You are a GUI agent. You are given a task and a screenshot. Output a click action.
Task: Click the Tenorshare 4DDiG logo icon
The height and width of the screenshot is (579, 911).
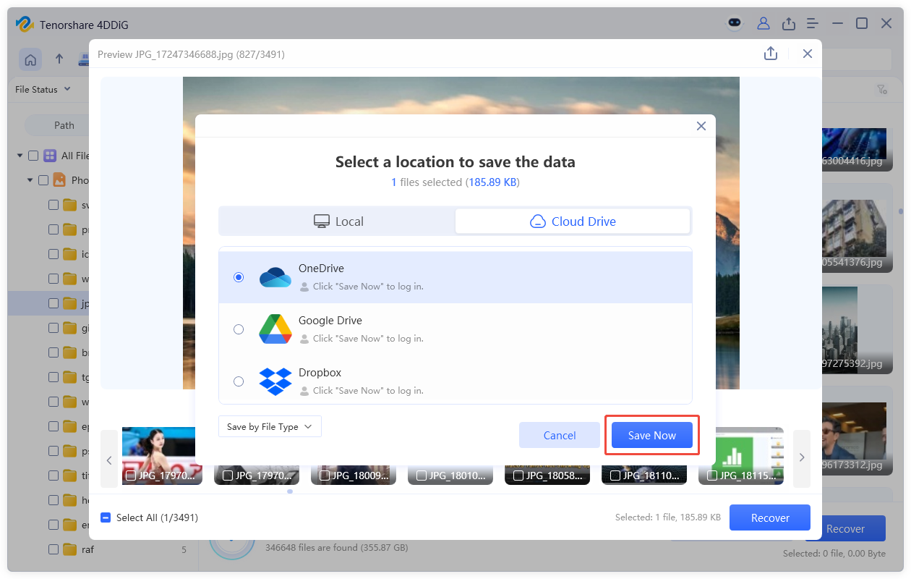tap(25, 24)
